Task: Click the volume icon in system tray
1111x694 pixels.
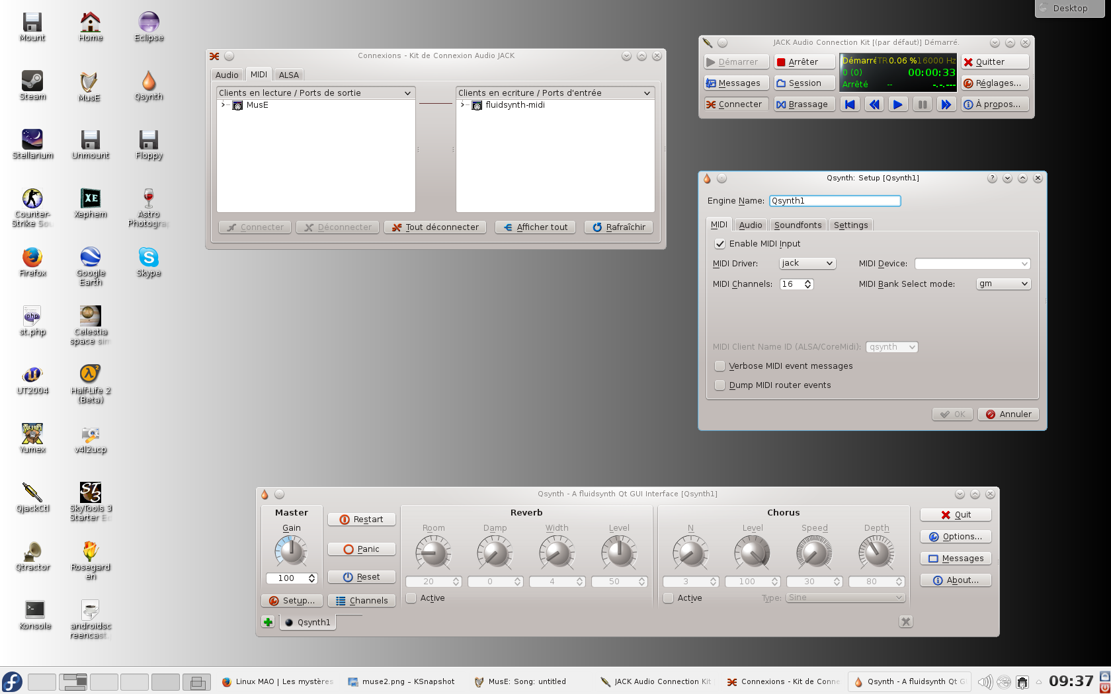Action: 985,681
